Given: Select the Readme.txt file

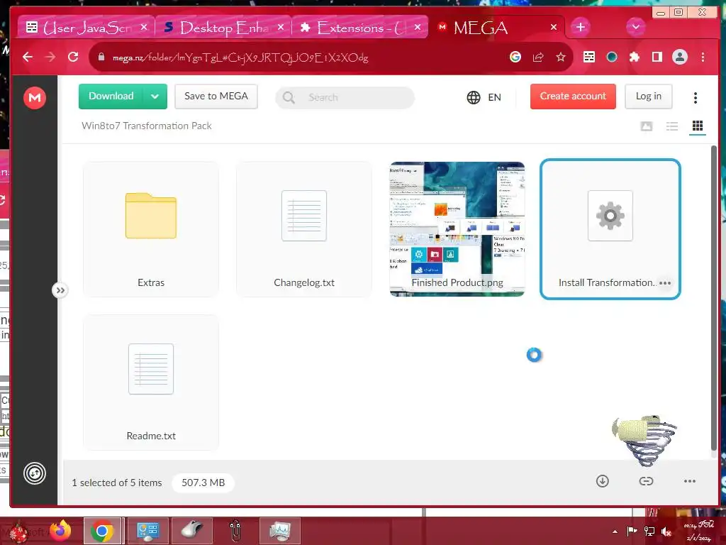Looking at the screenshot, I should tap(151, 382).
